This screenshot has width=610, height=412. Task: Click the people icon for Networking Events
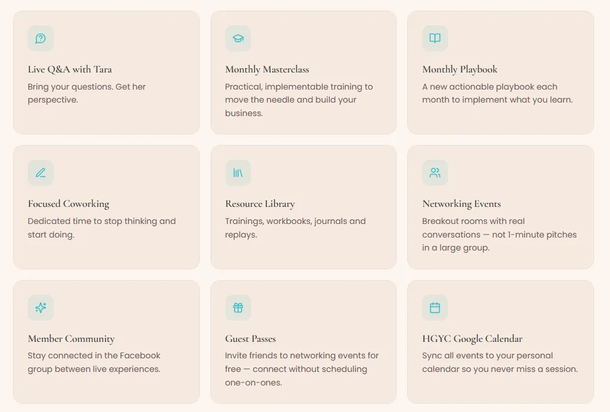435,173
